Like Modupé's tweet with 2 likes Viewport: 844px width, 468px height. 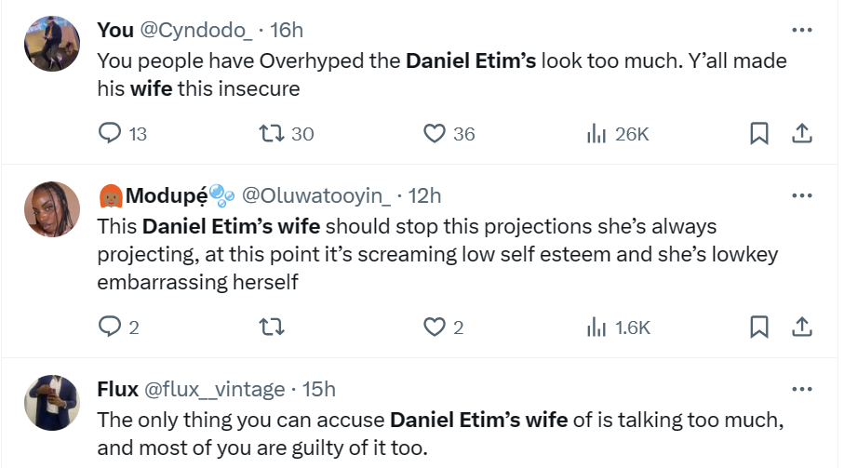pos(434,327)
